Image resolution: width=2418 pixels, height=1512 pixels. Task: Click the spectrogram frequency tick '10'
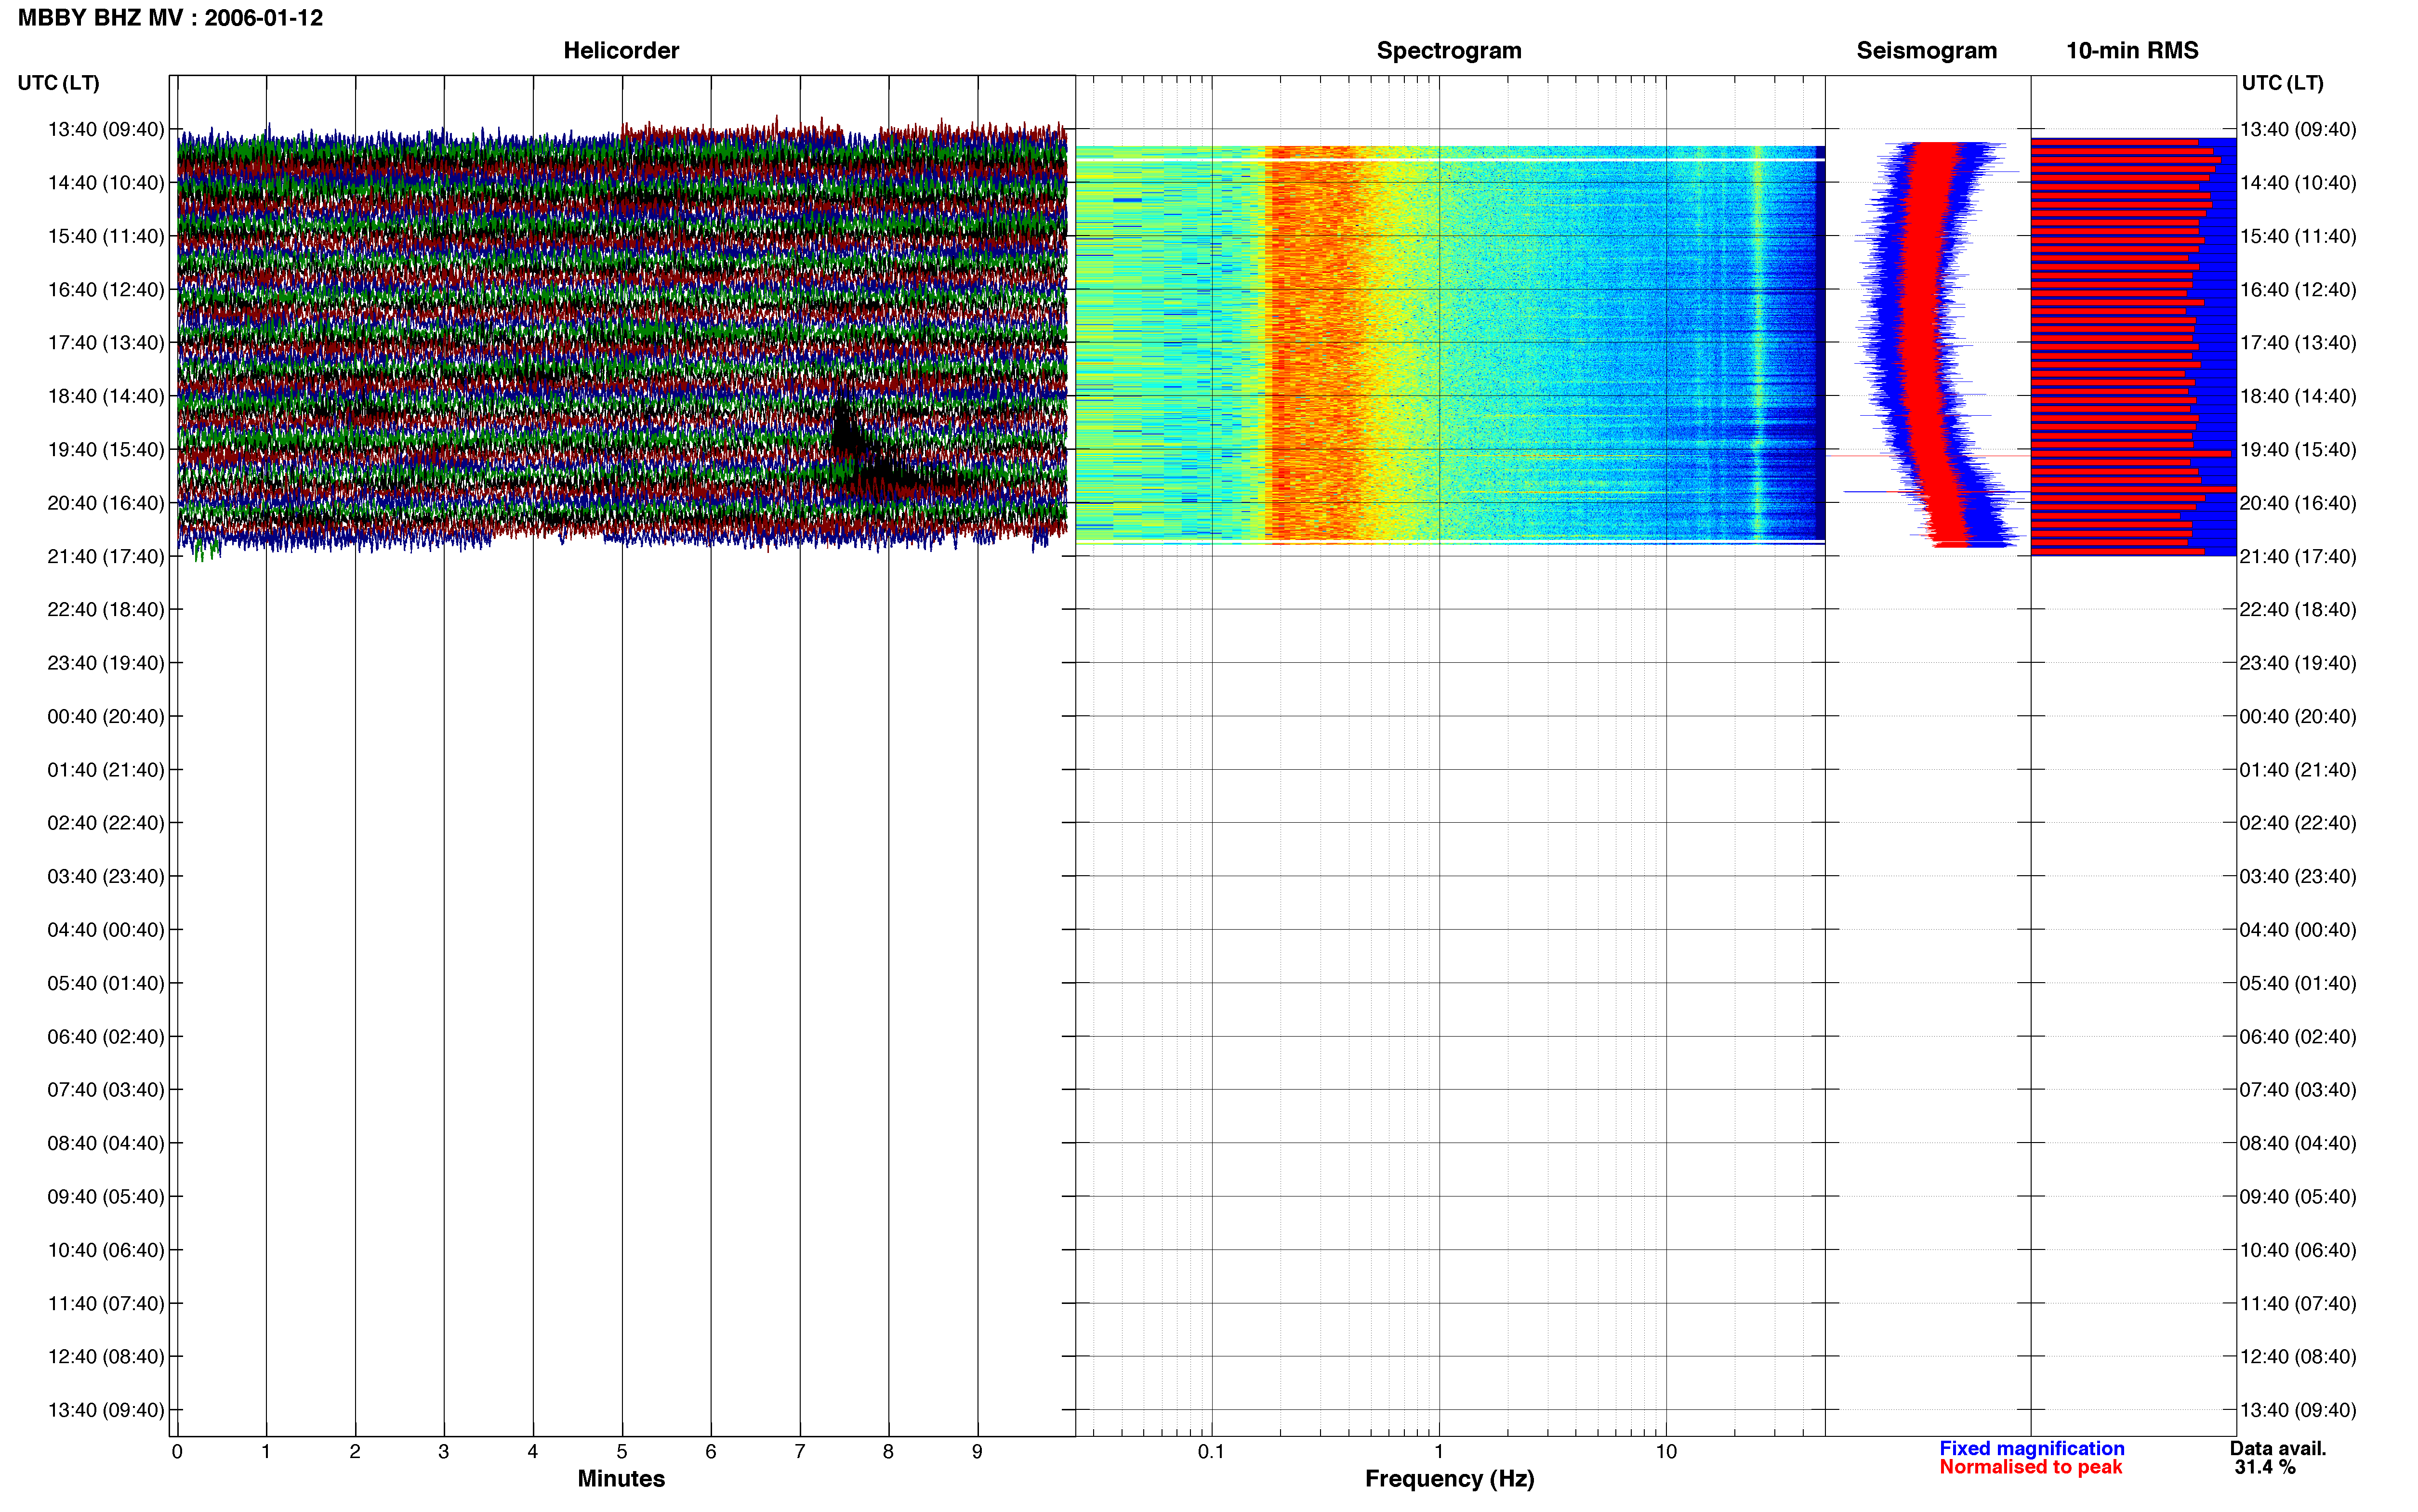coord(1666,1452)
